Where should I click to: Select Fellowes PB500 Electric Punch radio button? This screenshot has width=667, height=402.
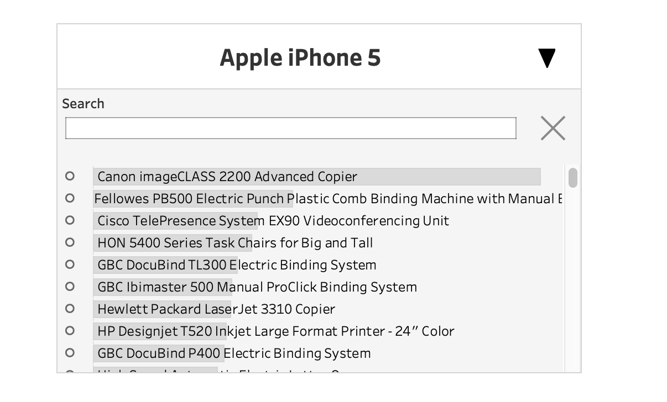(x=70, y=198)
